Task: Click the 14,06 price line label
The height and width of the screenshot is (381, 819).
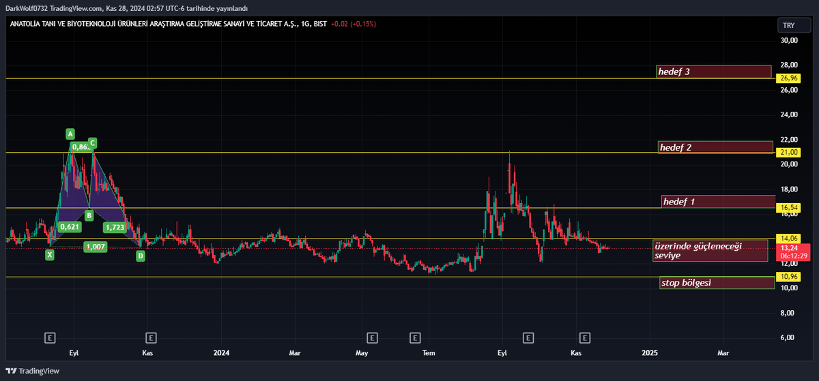Action: pyautogui.click(x=789, y=238)
